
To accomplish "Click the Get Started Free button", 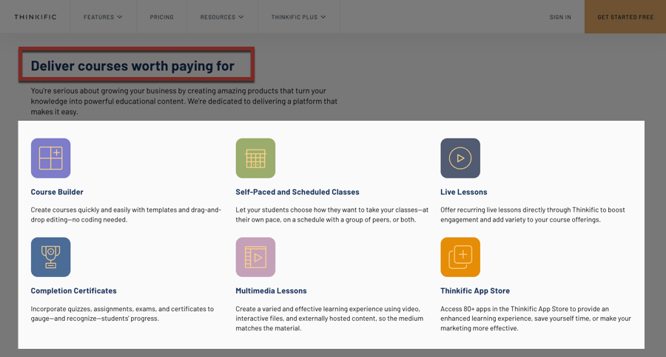I will pyautogui.click(x=625, y=16).
